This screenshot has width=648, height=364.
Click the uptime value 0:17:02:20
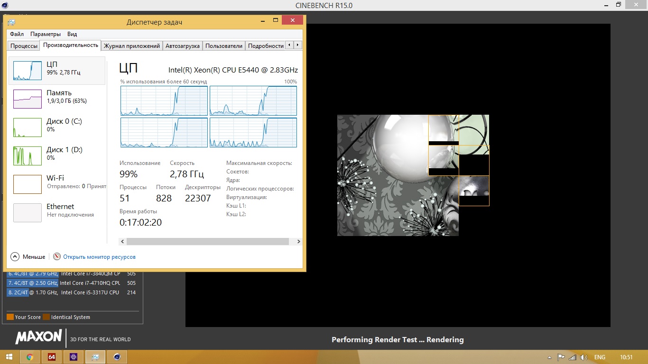(x=140, y=222)
